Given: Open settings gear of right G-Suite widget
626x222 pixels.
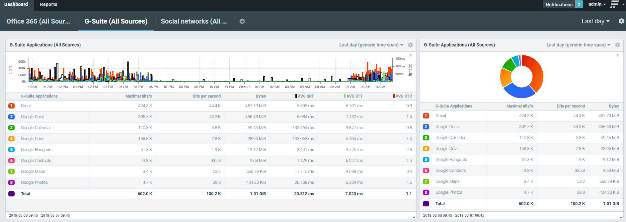Looking at the screenshot, I should coord(617,45).
